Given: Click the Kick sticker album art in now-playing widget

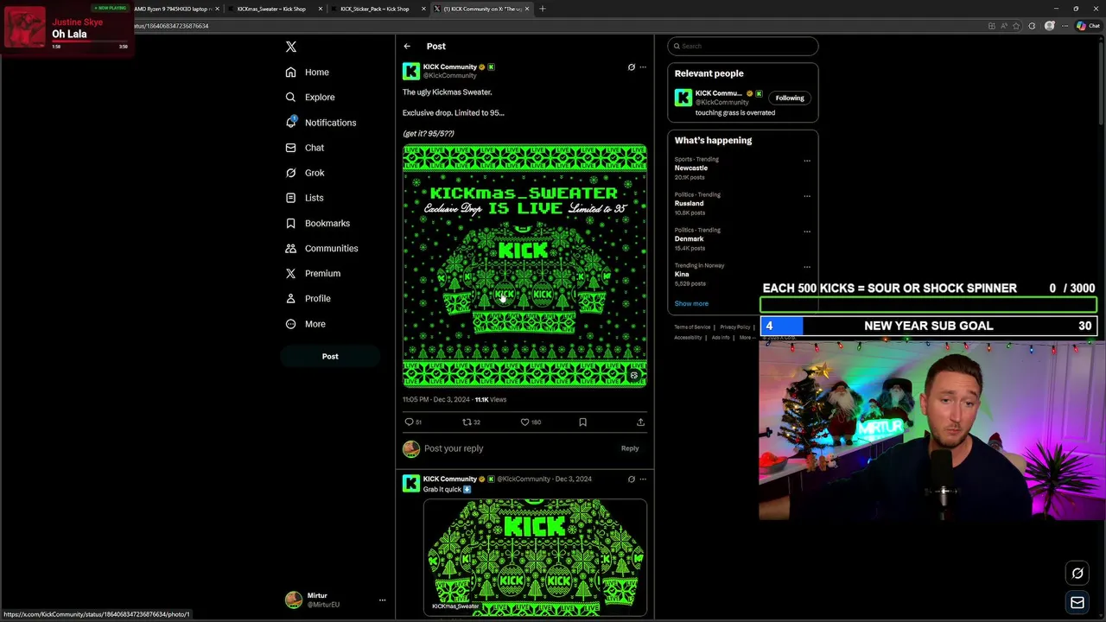Looking at the screenshot, I should 25,27.
